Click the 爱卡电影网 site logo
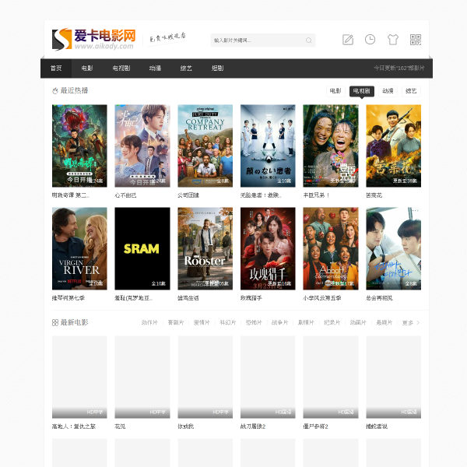The height and width of the screenshot is (467, 467). click(x=93, y=39)
